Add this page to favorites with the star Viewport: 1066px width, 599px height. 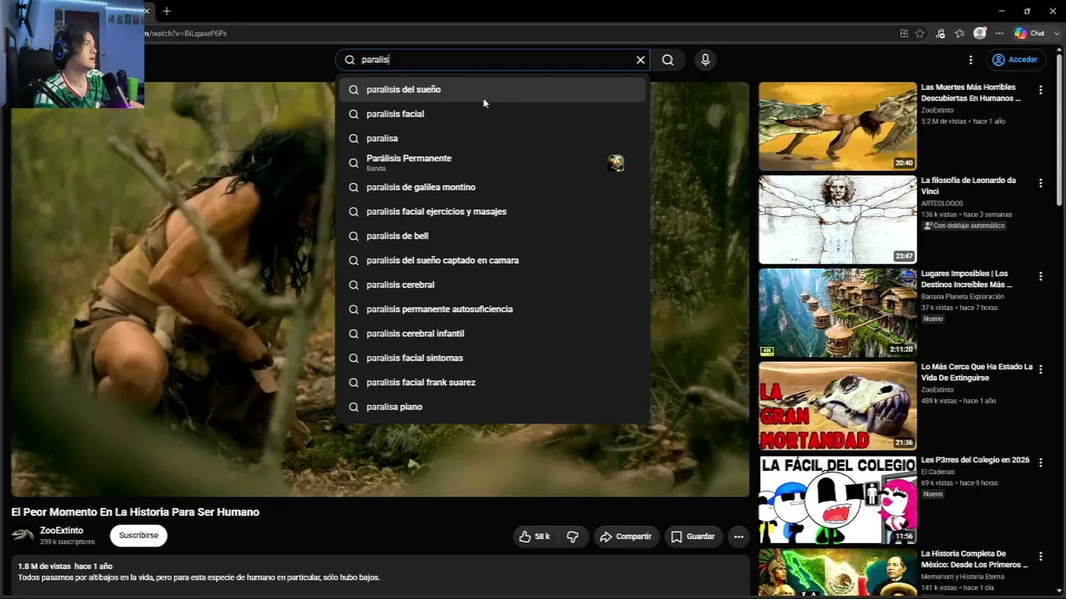919,33
